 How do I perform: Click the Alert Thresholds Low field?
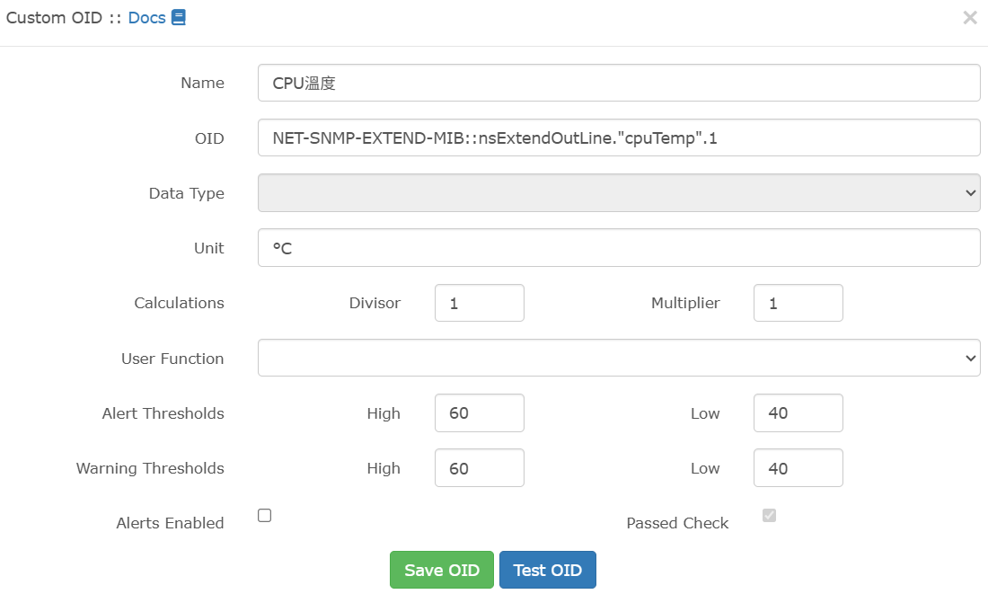tap(798, 413)
